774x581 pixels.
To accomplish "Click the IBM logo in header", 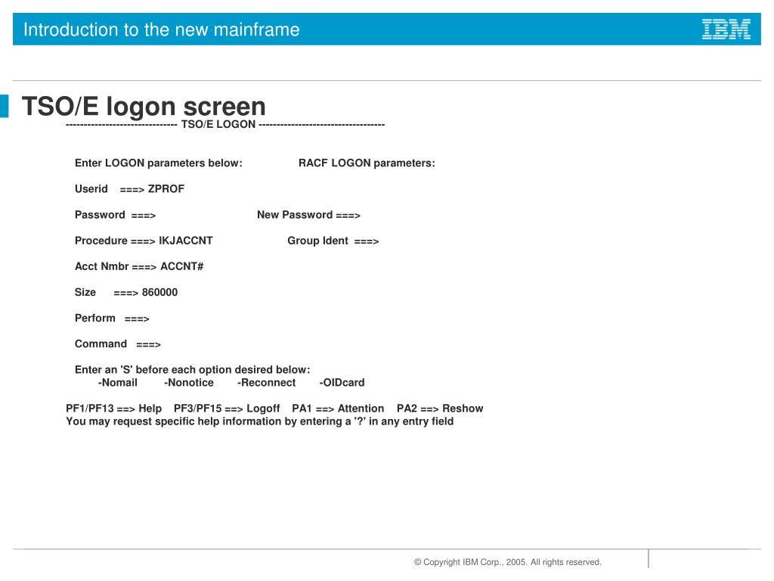I will 726,30.
